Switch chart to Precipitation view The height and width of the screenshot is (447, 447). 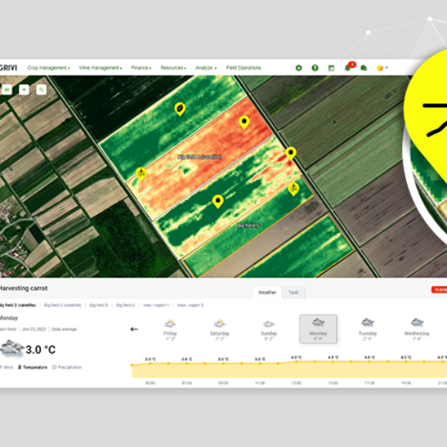(67, 367)
